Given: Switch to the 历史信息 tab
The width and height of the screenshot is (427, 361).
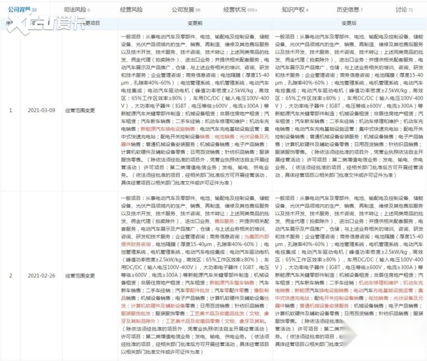Looking at the screenshot, I should click(x=349, y=10).
